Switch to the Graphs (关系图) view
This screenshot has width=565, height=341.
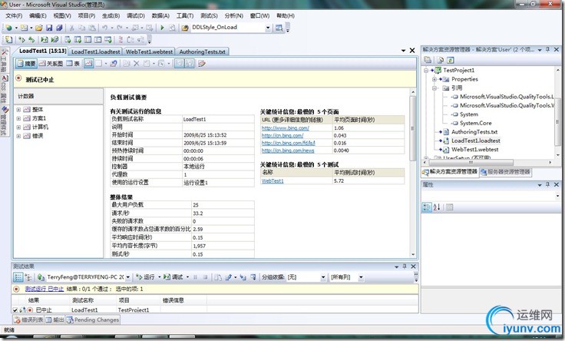click(51, 64)
